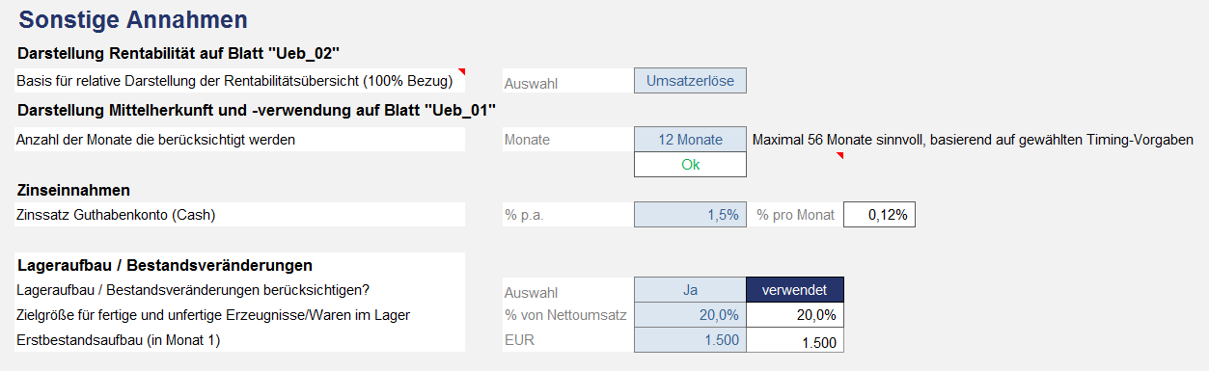Select the Anzahl der Monate label cell
Viewport: 1209px width, 371px height.
[241, 140]
